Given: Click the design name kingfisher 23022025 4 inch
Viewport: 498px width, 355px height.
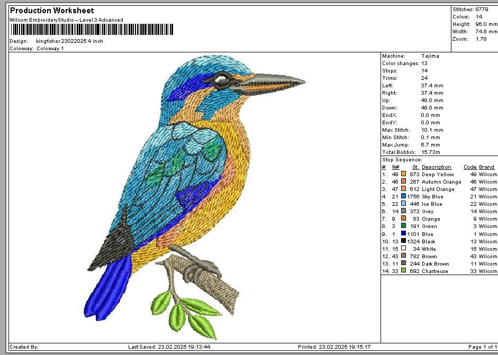Looking at the screenshot, I should [69, 41].
